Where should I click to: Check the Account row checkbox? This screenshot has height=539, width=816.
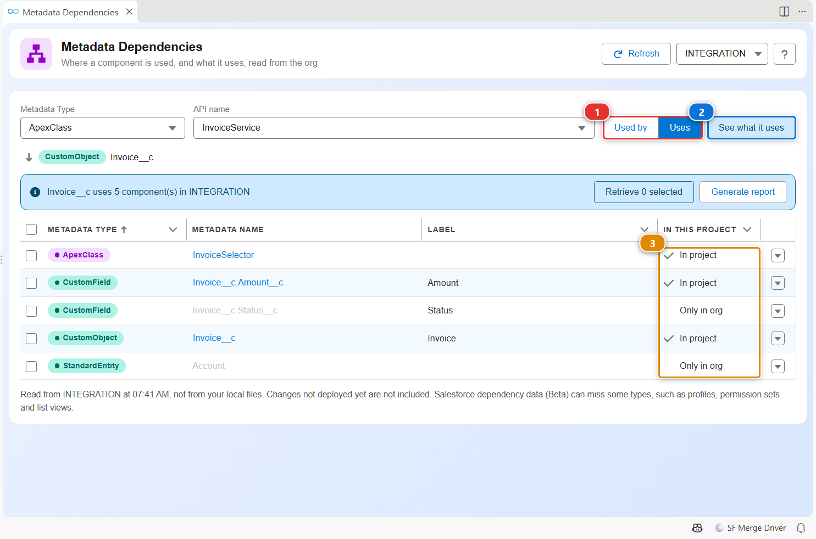(31, 367)
